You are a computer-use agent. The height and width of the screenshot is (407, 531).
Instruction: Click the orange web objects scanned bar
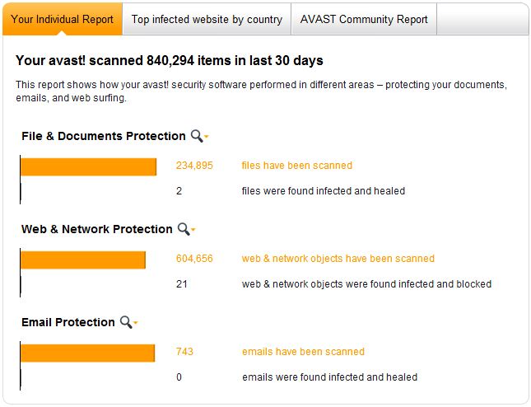(x=83, y=260)
